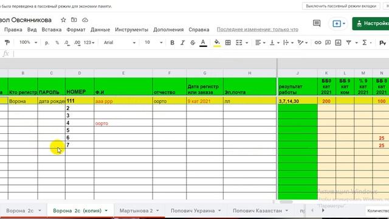Select column D header
Image resolution: width=389 pixels, height=219 pixels.
tap(80, 73)
